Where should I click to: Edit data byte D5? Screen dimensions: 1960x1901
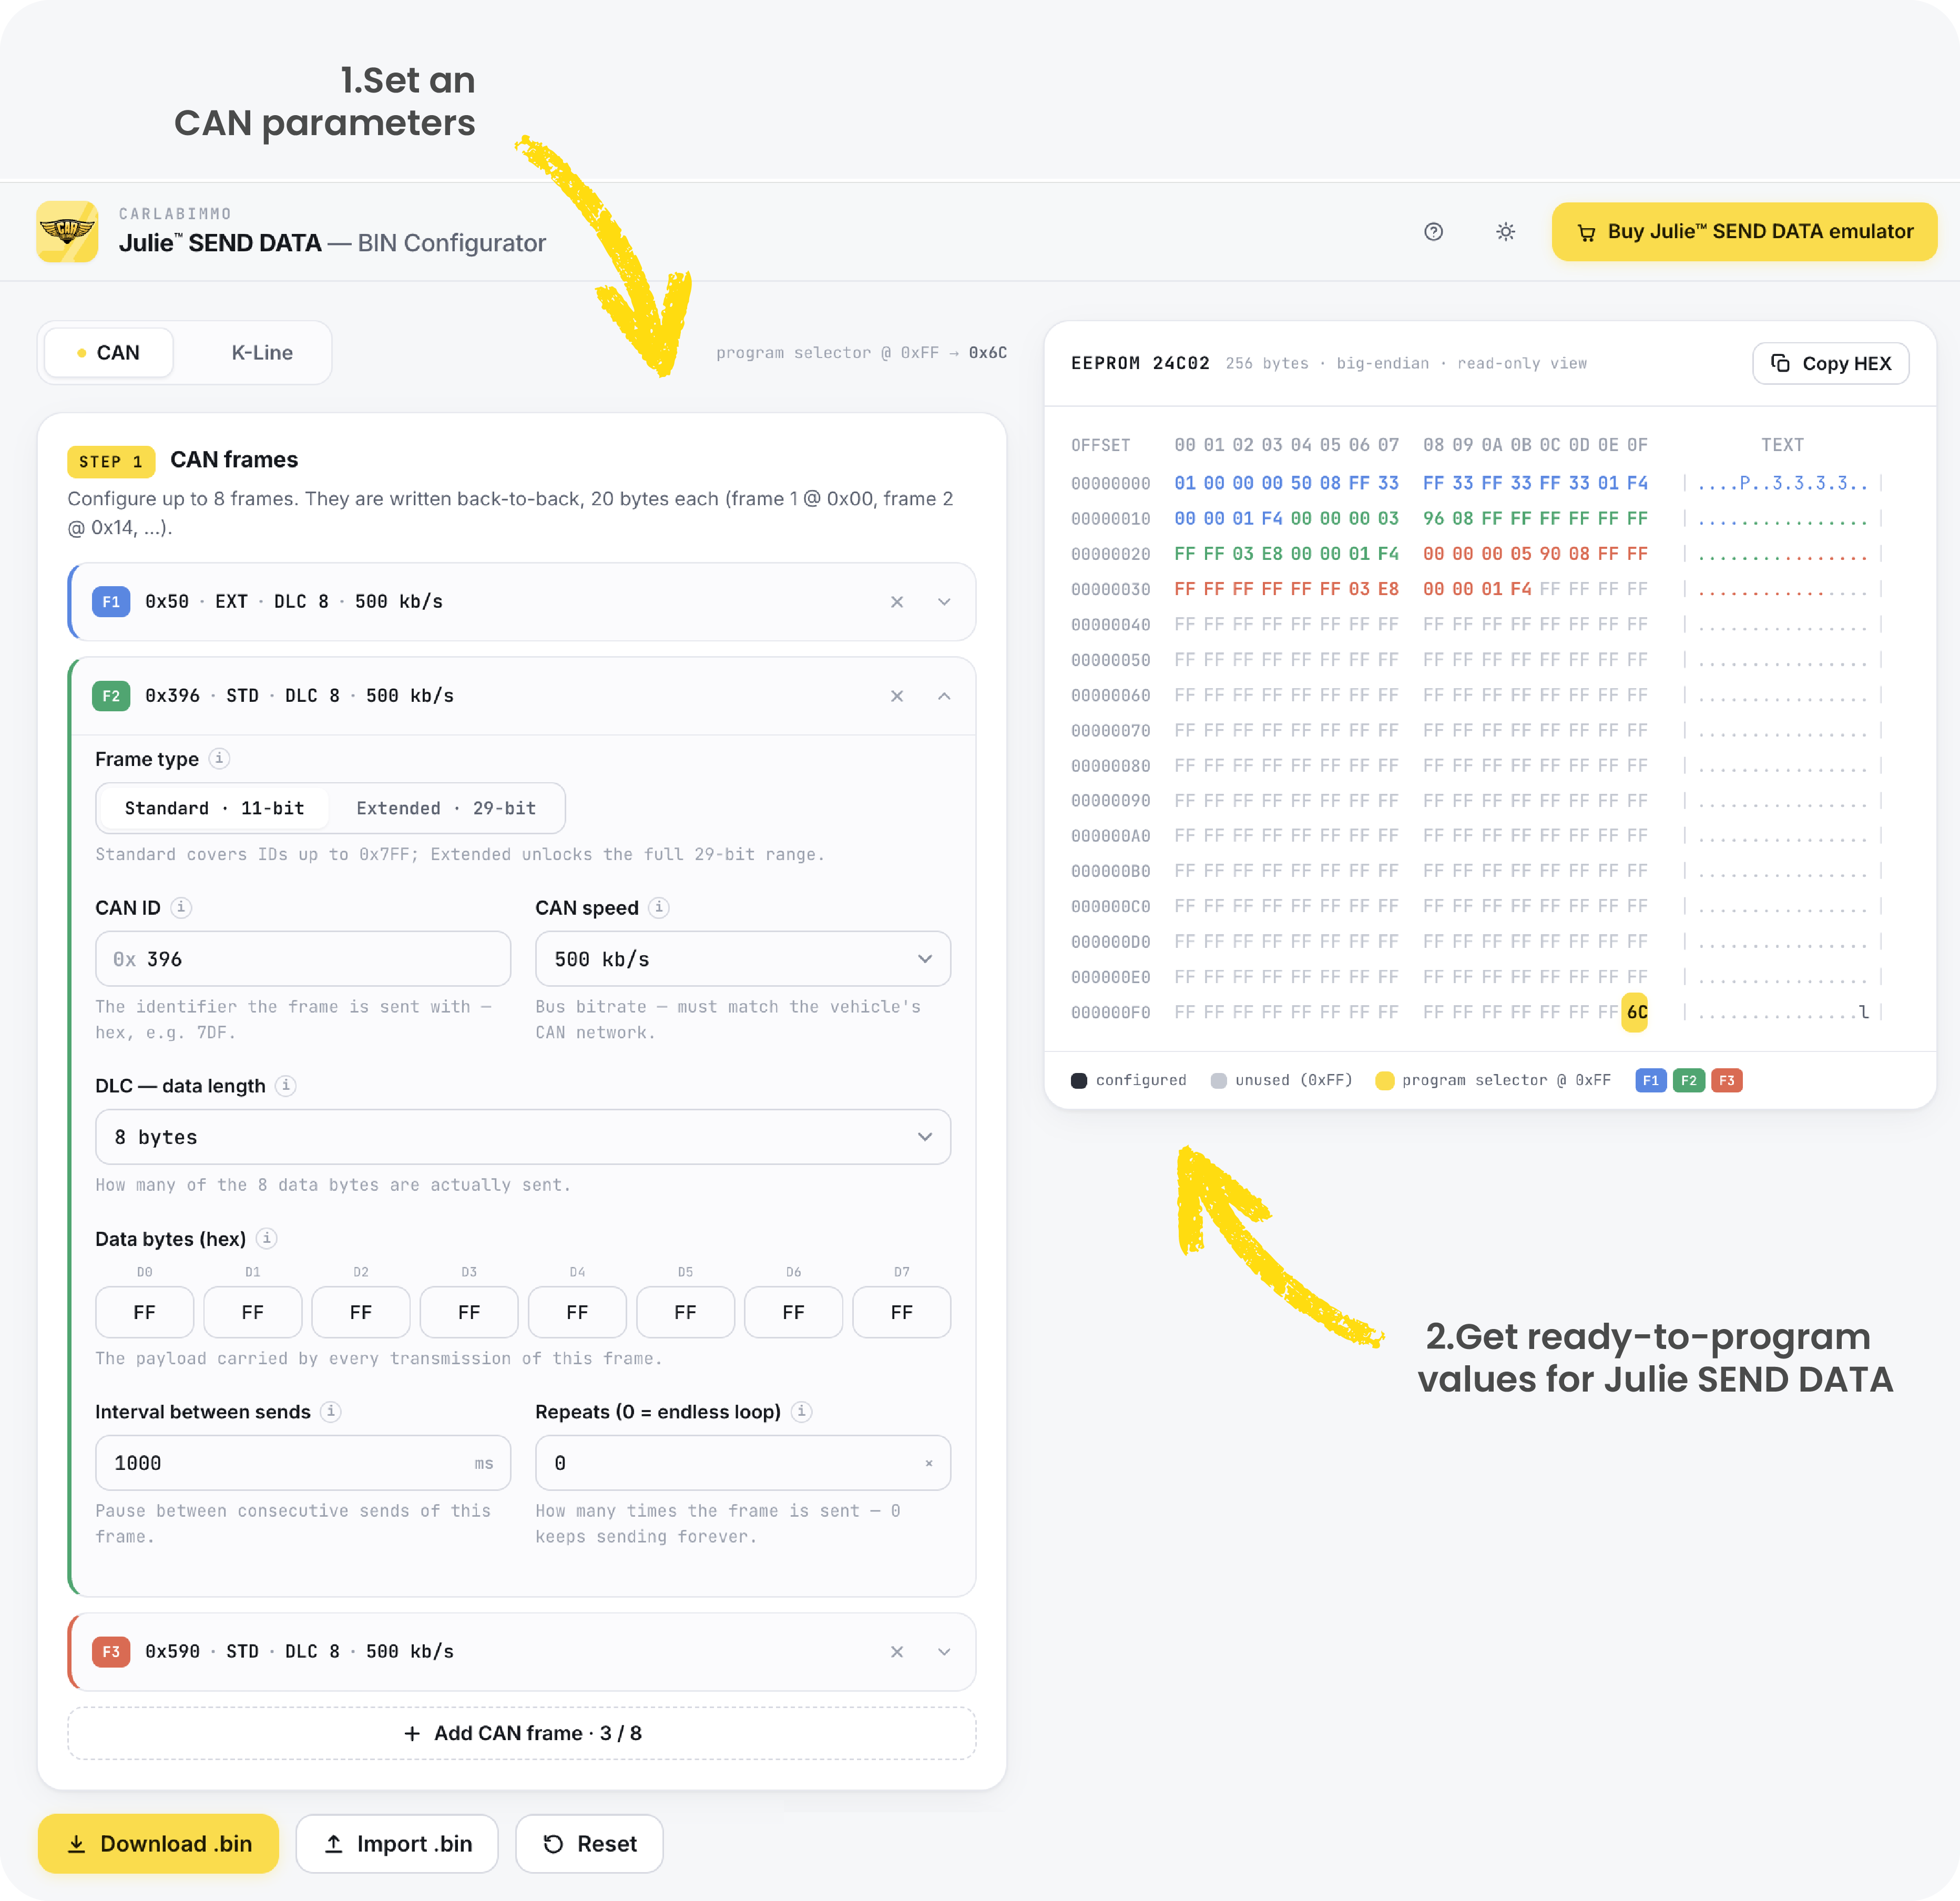coord(685,1312)
